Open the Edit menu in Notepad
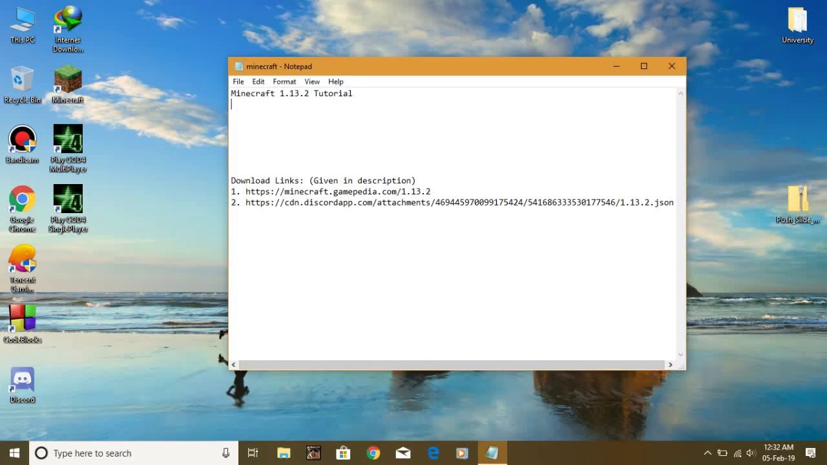 [x=258, y=81]
